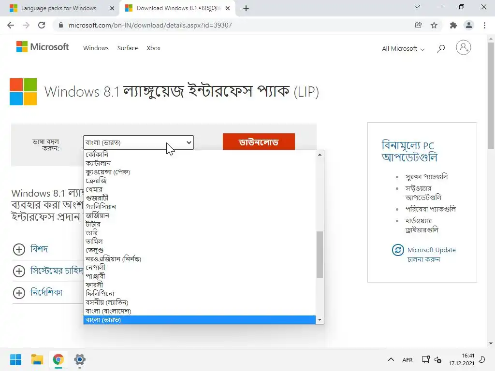View site security lock information
This screenshot has width=495, height=371.
click(61, 25)
